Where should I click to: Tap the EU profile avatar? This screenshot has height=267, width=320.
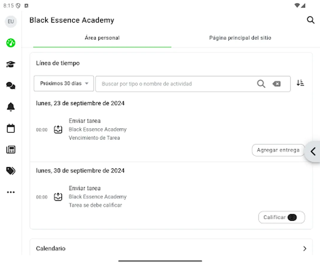point(11,21)
